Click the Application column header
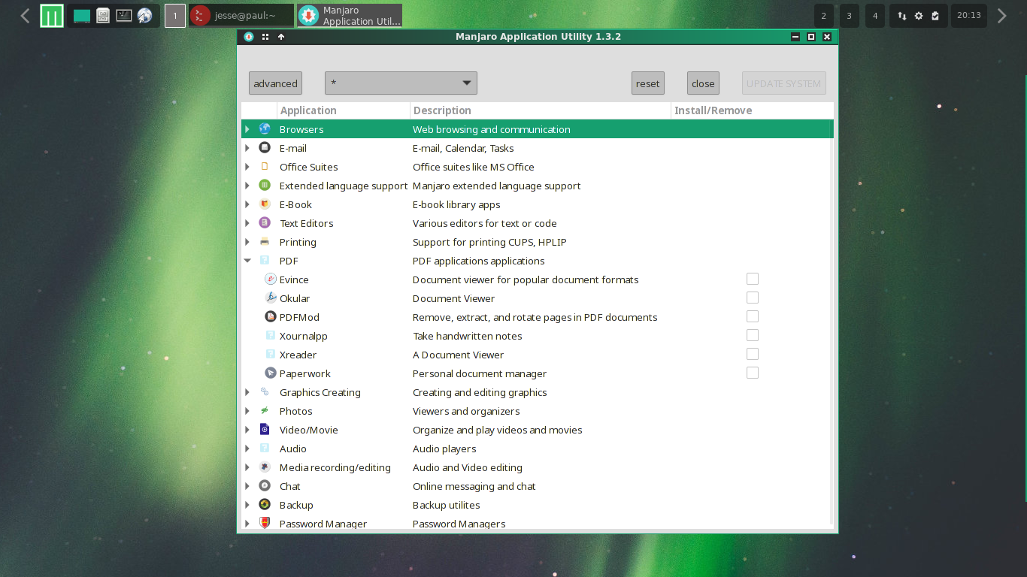Viewport: 1027px width, 577px height. (x=344, y=110)
